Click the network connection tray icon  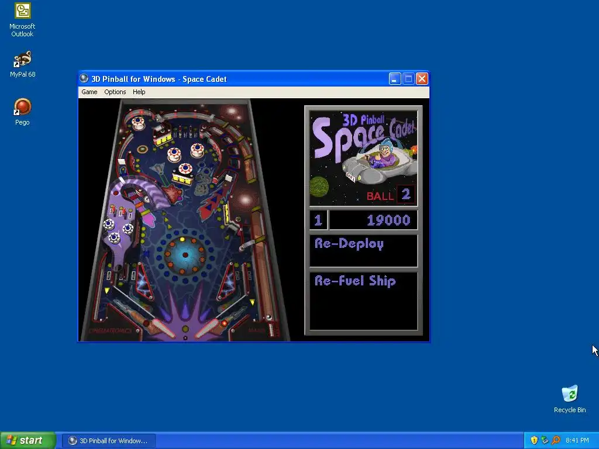coord(545,440)
